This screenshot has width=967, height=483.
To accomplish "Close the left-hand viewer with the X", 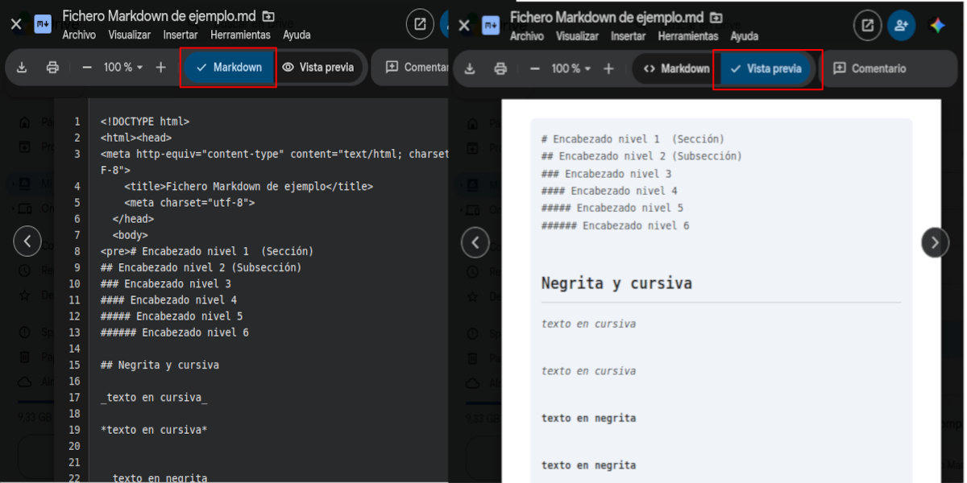I will click(16, 24).
